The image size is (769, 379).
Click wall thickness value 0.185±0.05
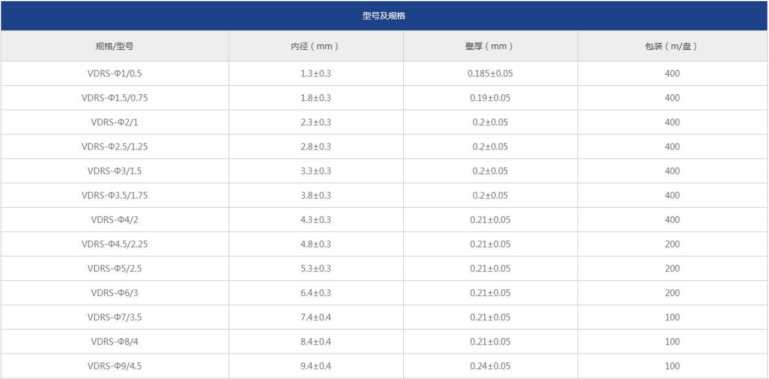coord(490,74)
